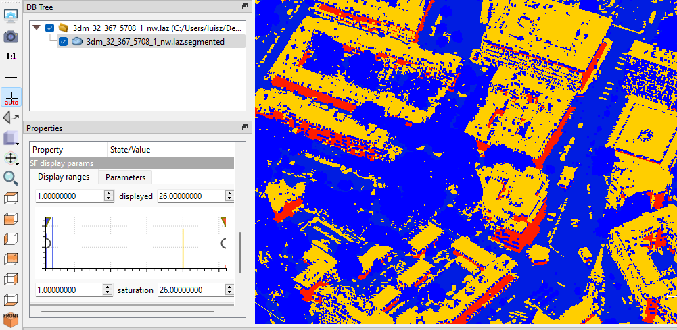The image size is (677, 330).
Task: Undock the Properties panel
Action: [244, 128]
